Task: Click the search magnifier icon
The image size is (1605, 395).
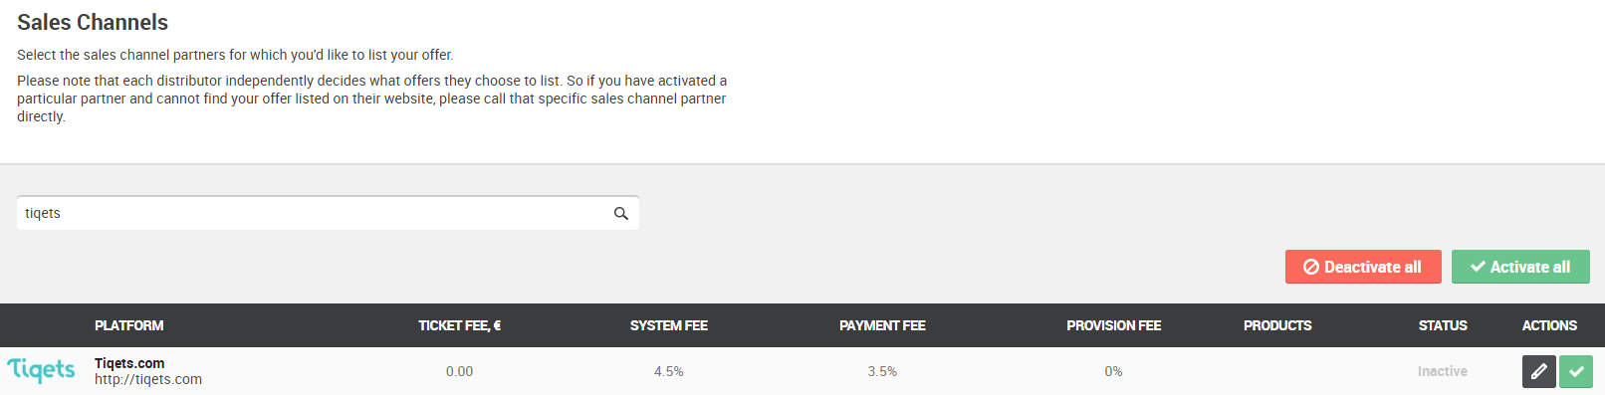Action: 621,214
